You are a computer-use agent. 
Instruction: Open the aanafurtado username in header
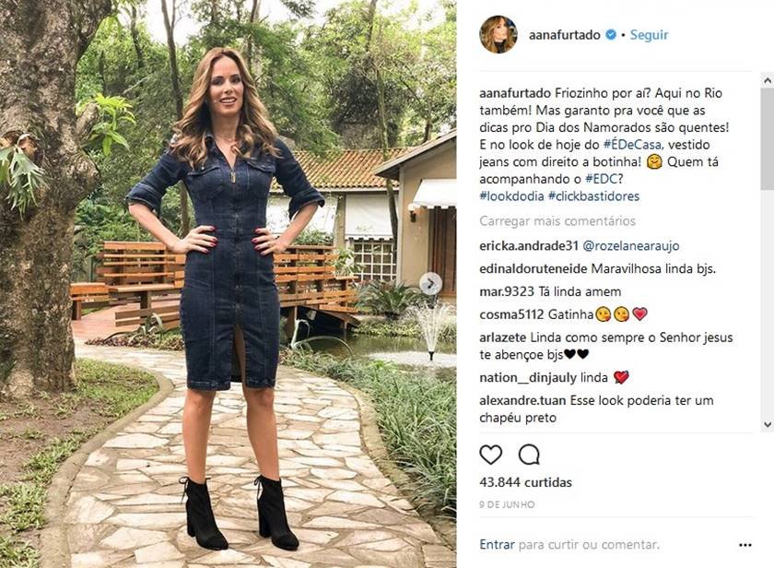(564, 35)
